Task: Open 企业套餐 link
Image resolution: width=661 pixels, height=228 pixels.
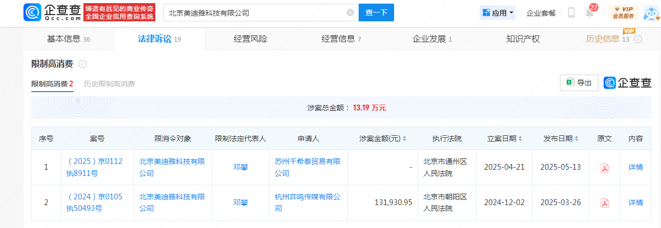Action: click(x=541, y=12)
